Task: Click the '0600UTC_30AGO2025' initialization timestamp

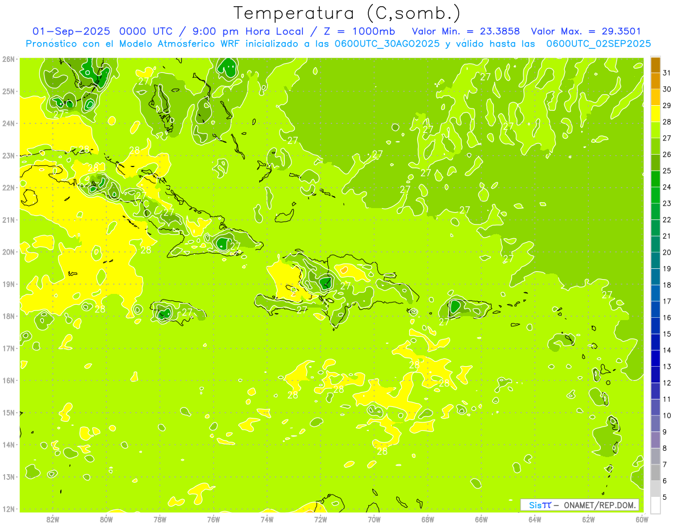Action: pos(388,44)
